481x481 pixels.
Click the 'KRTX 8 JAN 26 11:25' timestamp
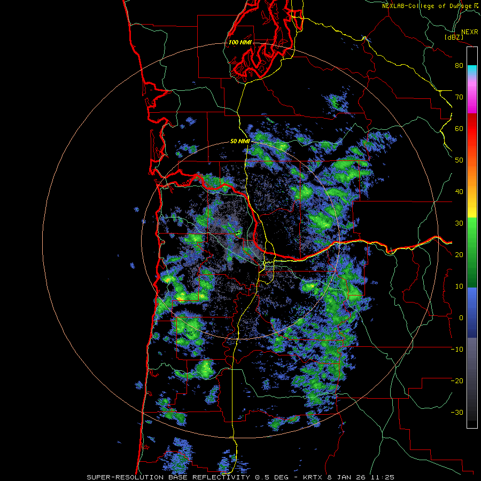coord(348,477)
